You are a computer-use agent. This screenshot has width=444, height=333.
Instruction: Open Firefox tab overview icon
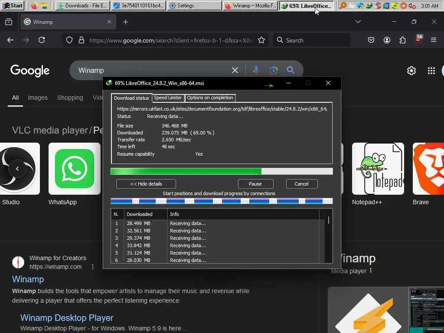click(x=9, y=22)
